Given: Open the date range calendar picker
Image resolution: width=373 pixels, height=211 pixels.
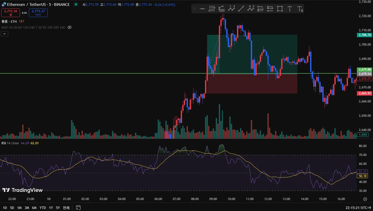Looking at the screenshot, I should pos(78,208).
